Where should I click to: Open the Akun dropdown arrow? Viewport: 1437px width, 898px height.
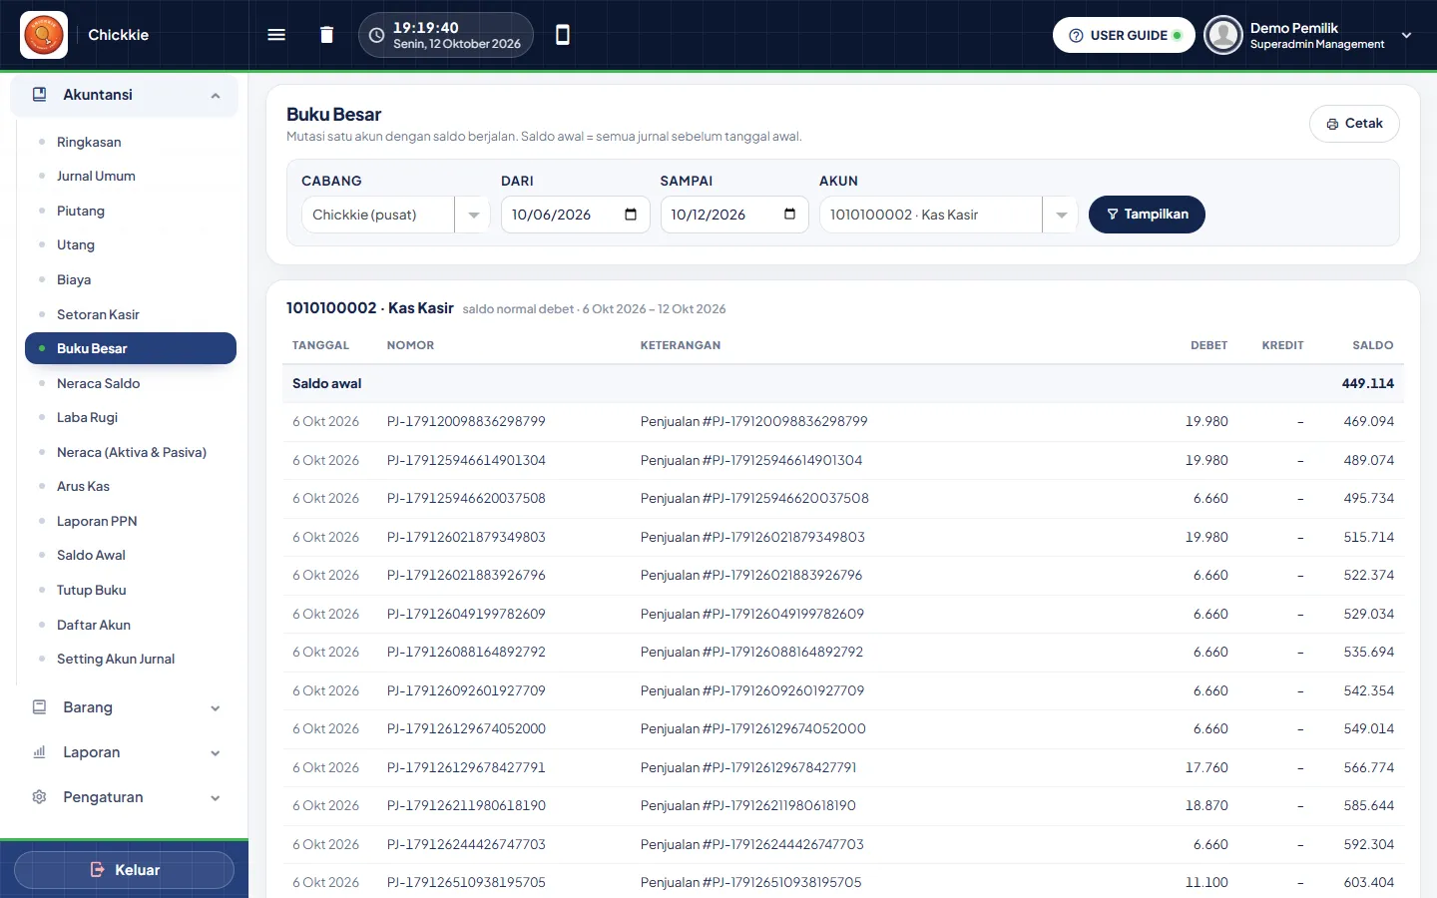click(1061, 215)
